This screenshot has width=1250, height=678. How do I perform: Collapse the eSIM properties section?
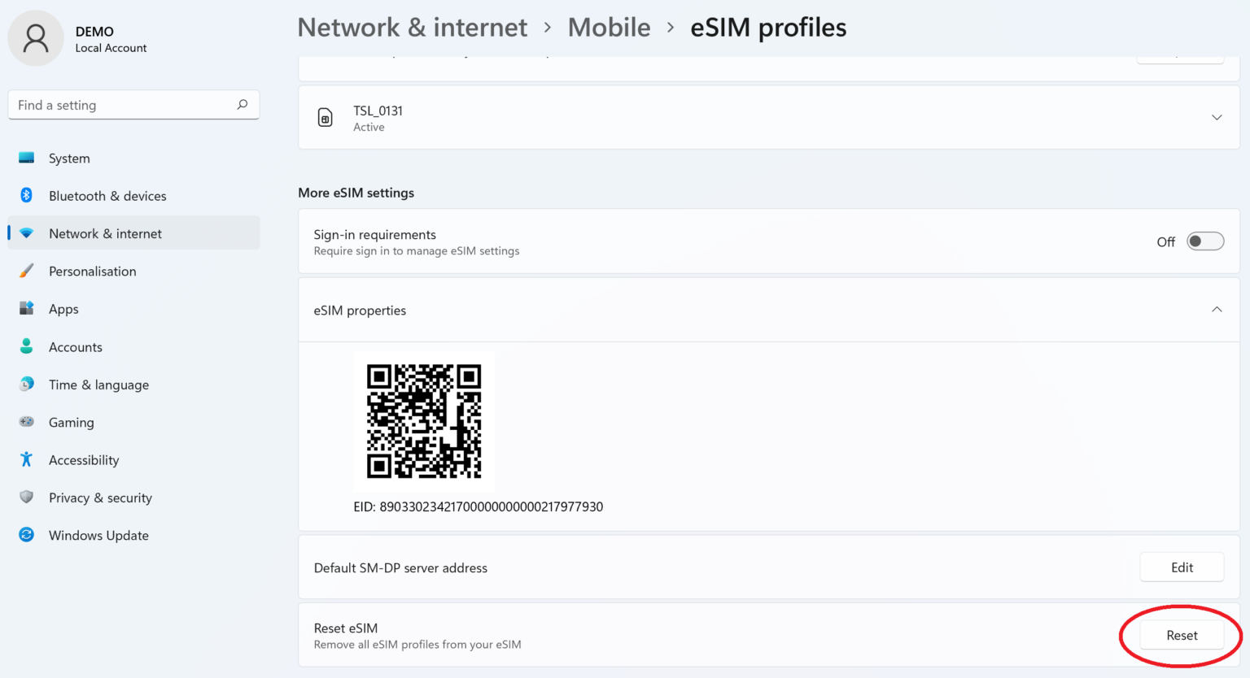coord(1216,310)
